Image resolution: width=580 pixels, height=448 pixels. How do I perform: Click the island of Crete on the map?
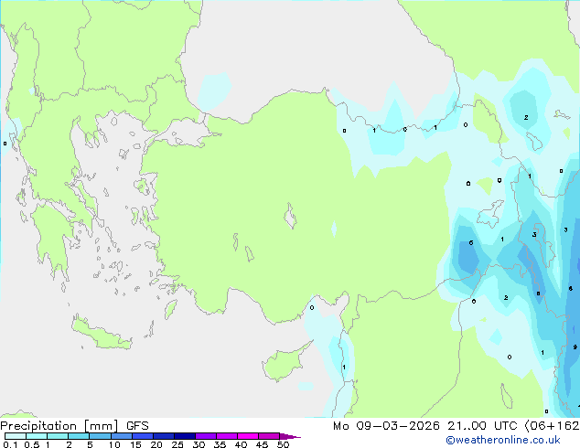[x=100, y=335]
